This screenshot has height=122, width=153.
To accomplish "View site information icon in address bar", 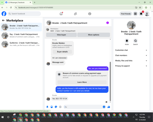I will [x=16, y=8].
